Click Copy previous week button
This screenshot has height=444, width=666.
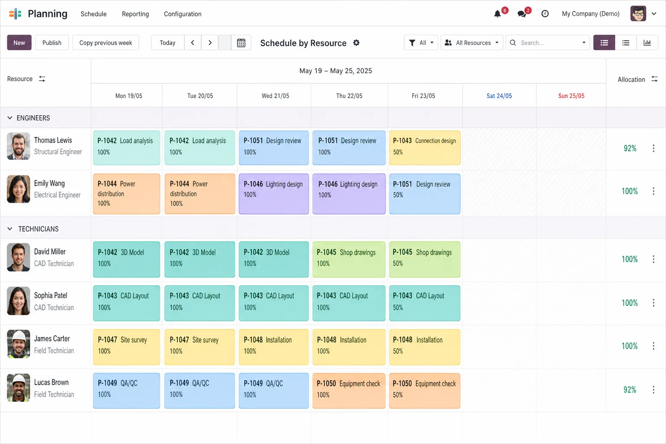click(x=106, y=42)
